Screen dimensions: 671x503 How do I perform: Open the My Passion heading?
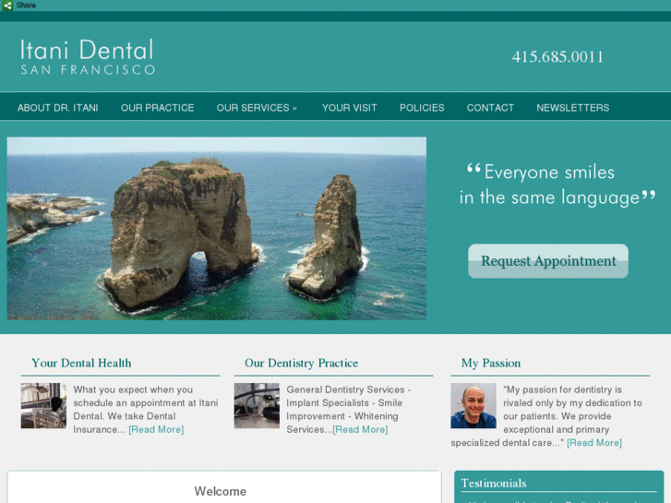point(491,363)
